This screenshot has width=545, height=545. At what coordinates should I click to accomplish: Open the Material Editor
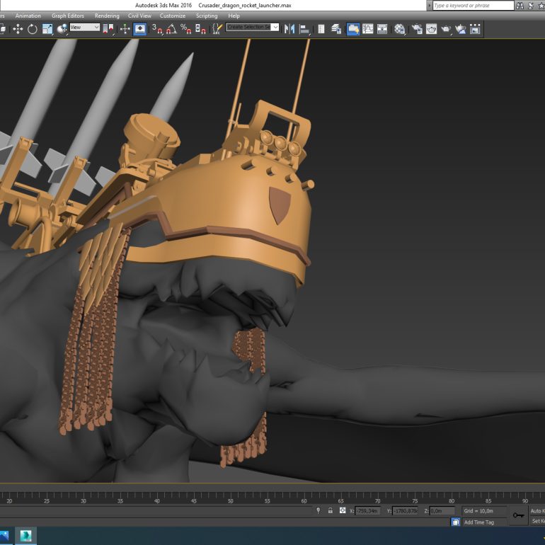[x=400, y=29]
